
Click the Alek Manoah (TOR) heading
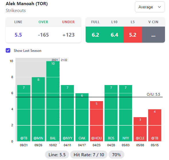click(27, 4)
